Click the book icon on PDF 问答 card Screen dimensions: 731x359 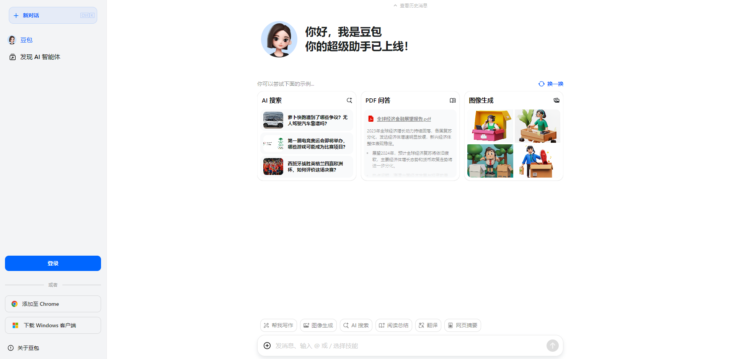[x=452, y=100]
